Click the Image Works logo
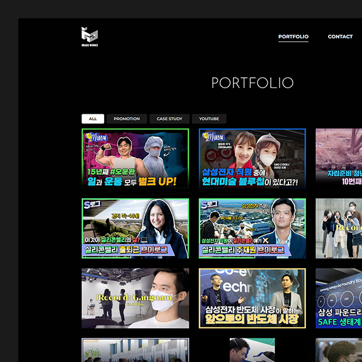The width and height of the screenshot is (362, 362). 89,37
